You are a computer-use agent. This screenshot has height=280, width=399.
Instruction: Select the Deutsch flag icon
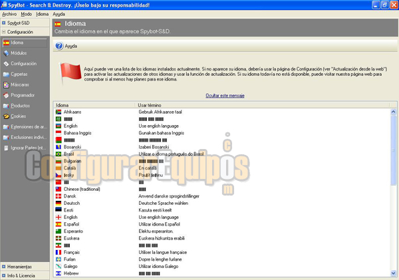[x=59, y=203]
